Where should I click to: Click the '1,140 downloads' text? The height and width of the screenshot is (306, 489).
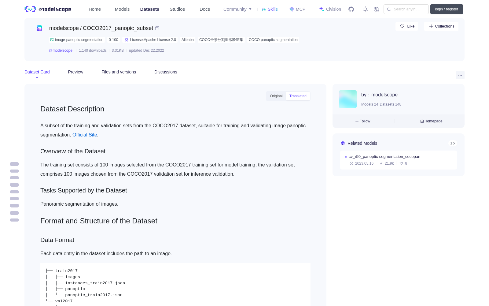click(x=93, y=50)
